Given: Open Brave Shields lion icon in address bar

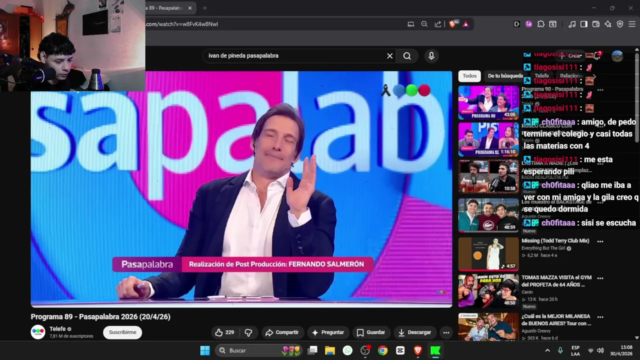Looking at the screenshot, I should [452, 24].
